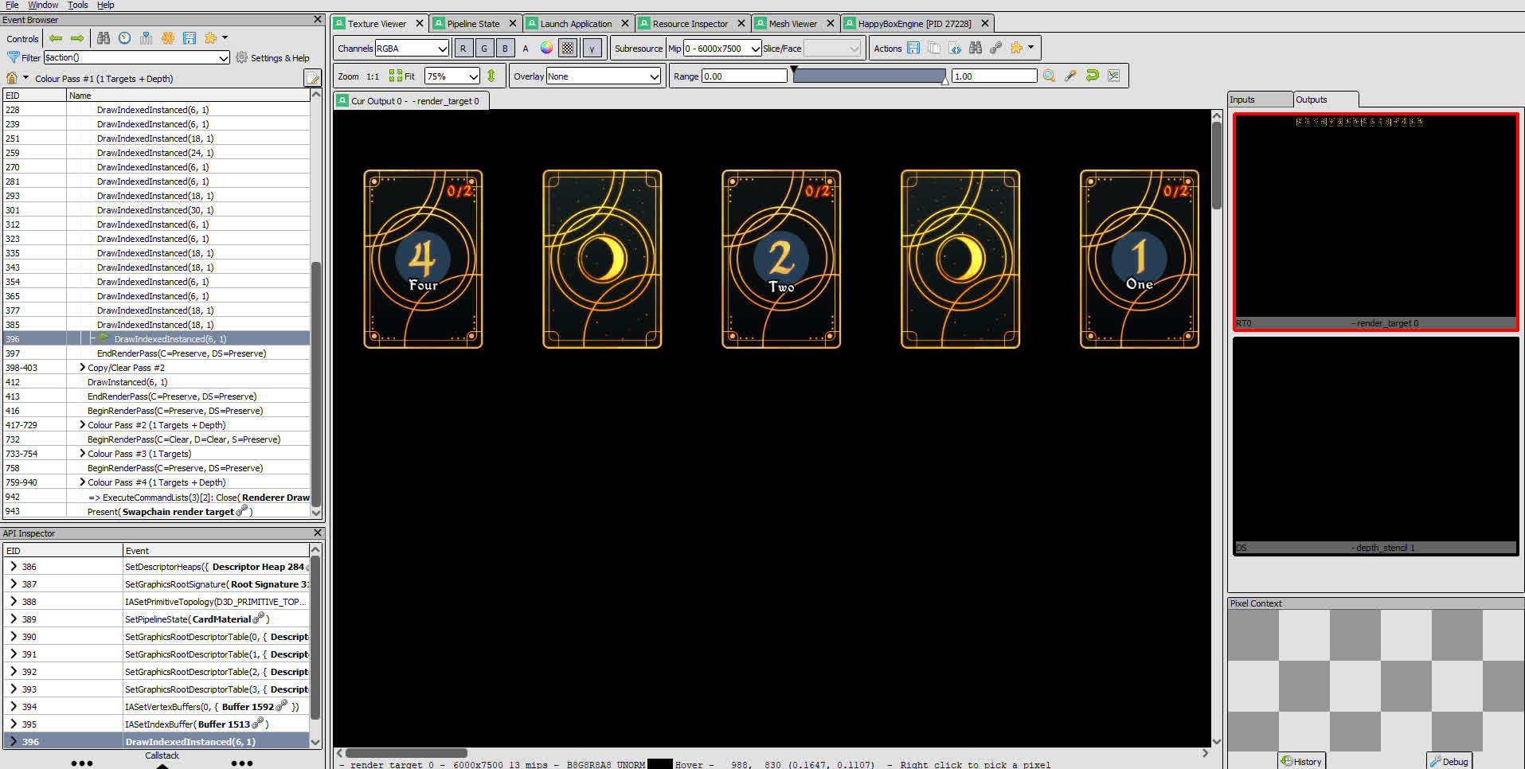Click the Callstack label at the bottom
This screenshot has width=1525, height=769.
pos(162,755)
